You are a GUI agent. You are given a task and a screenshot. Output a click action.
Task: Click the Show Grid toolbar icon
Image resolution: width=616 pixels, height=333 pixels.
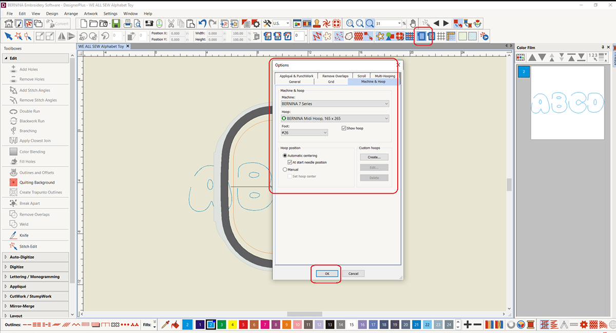[x=440, y=36]
